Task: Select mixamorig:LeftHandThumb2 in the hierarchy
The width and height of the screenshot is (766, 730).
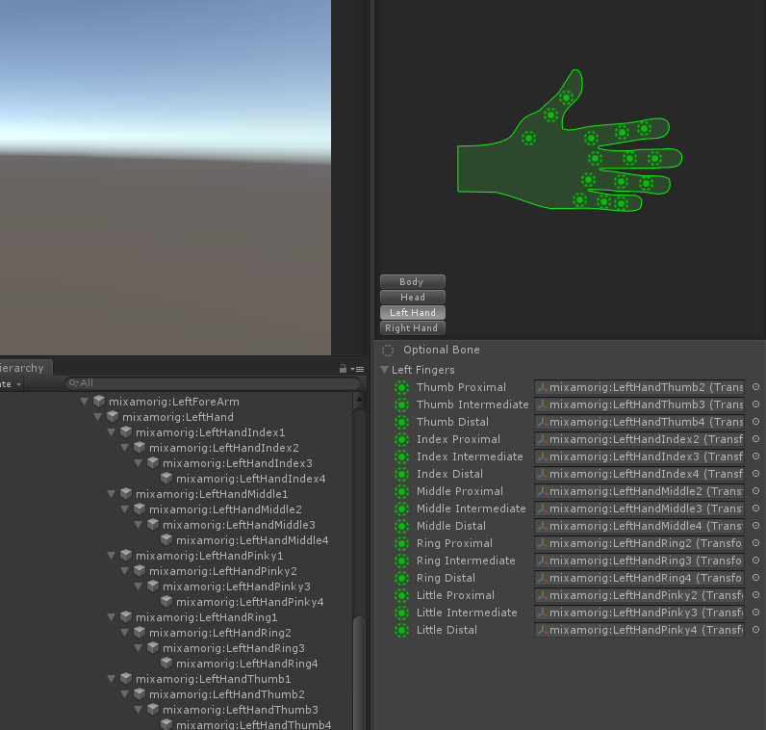Action: coord(227,693)
